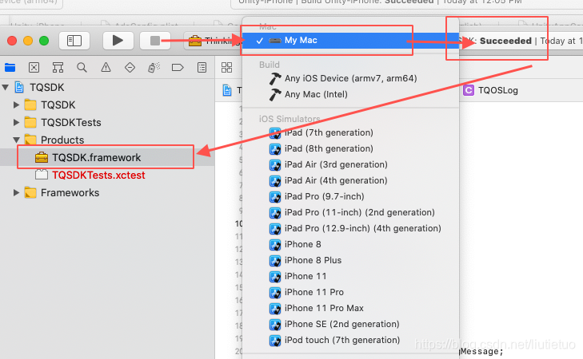
Task: Select iPad (8th generation) simulator
Action: tap(350, 148)
